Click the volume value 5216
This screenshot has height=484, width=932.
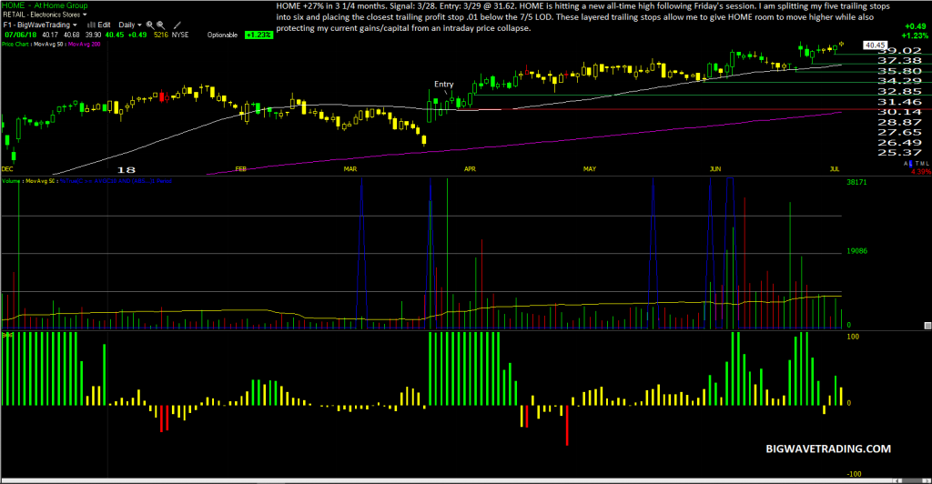point(161,35)
